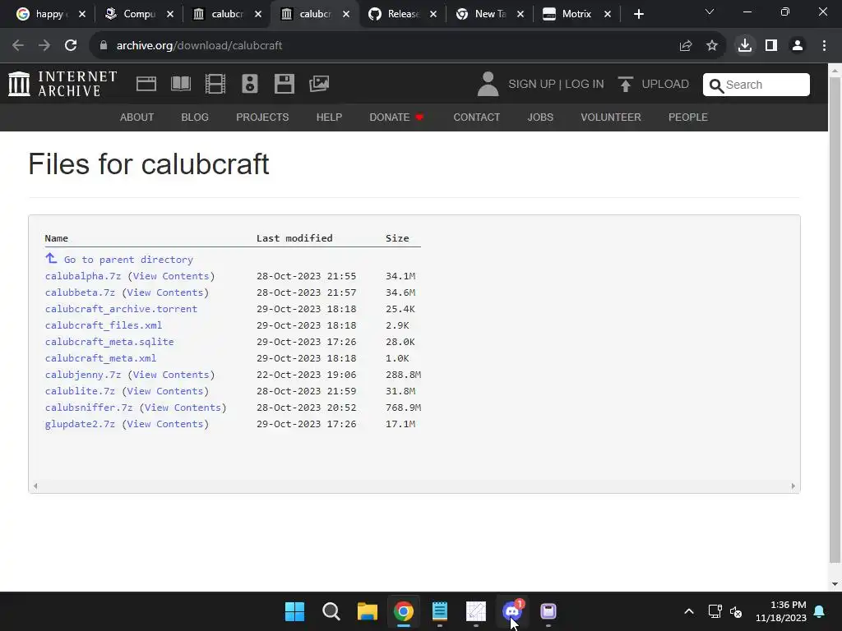This screenshot has width=842, height=631.
Task: Open the DONATE menu item
Action: pos(396,117)
